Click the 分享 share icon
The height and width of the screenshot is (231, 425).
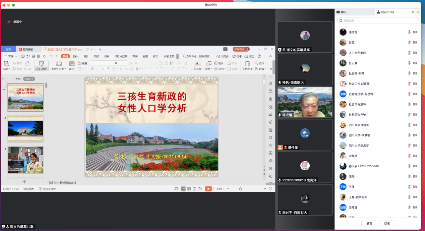coord(234,56)
